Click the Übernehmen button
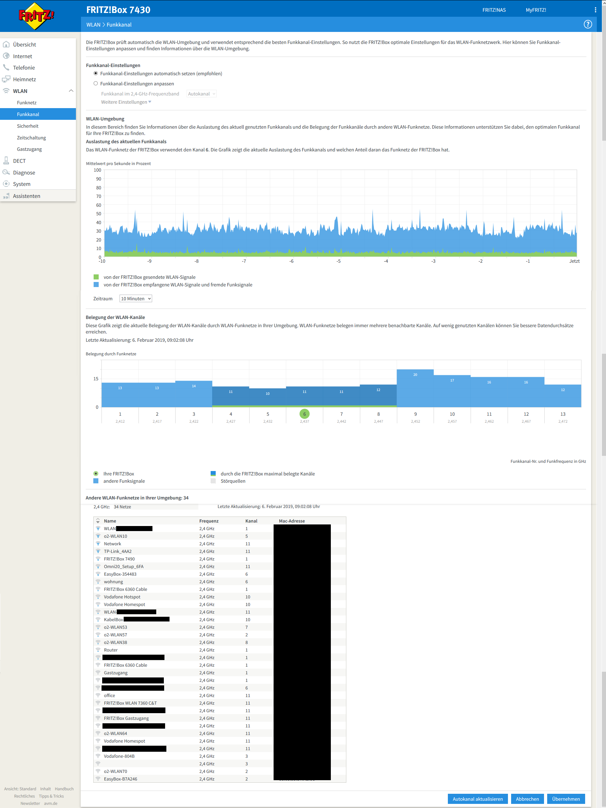Viewport: 606px width, 808px height. tap(566, 799)
